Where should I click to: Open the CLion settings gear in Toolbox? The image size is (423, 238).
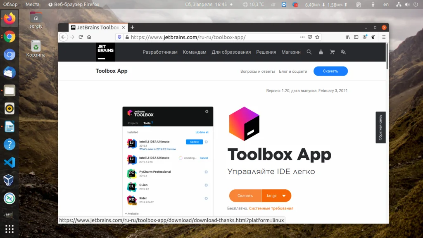[206, 186]
